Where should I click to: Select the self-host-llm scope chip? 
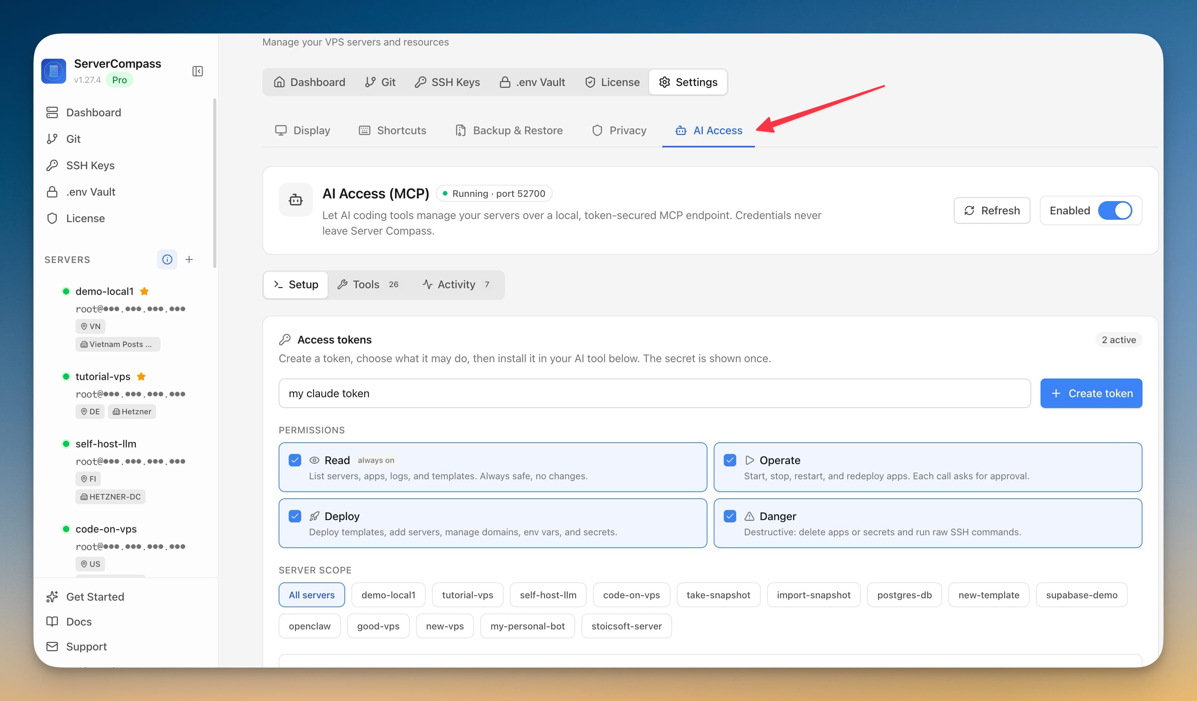coord(548,595)
